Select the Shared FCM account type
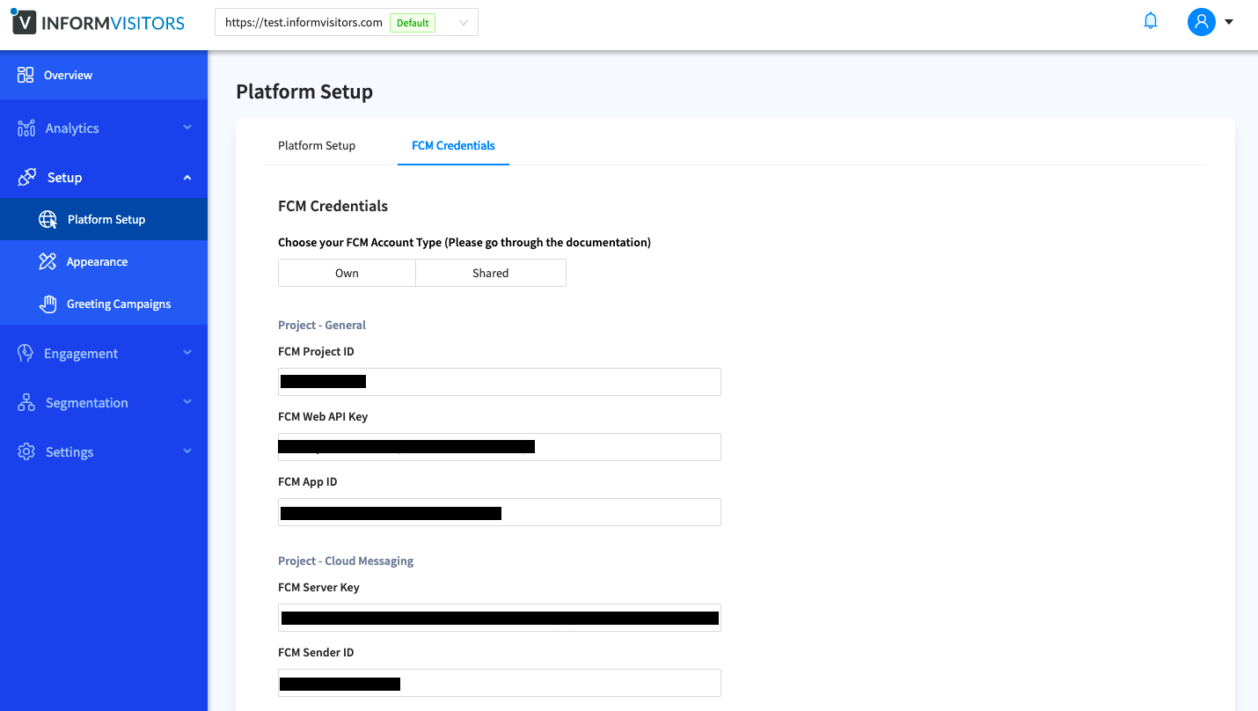The width and height of the screenshot is (1258, 711). pos(491,273)
